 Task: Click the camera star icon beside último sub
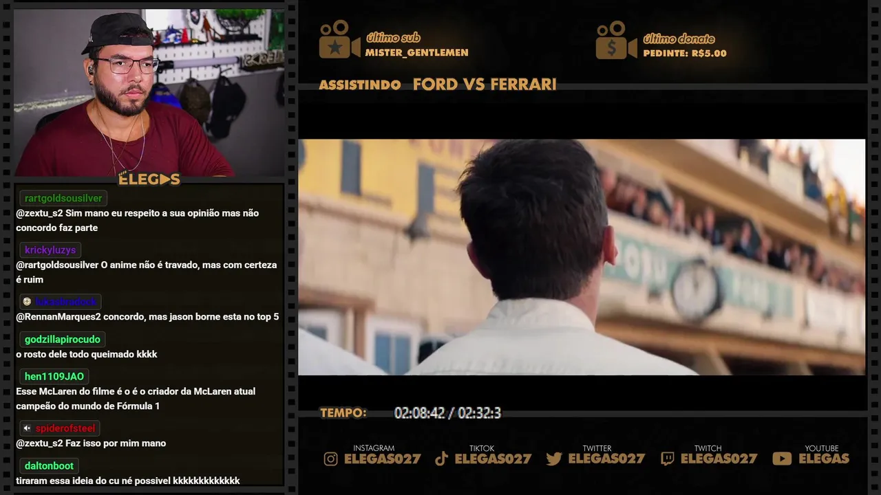click(339, 40)
